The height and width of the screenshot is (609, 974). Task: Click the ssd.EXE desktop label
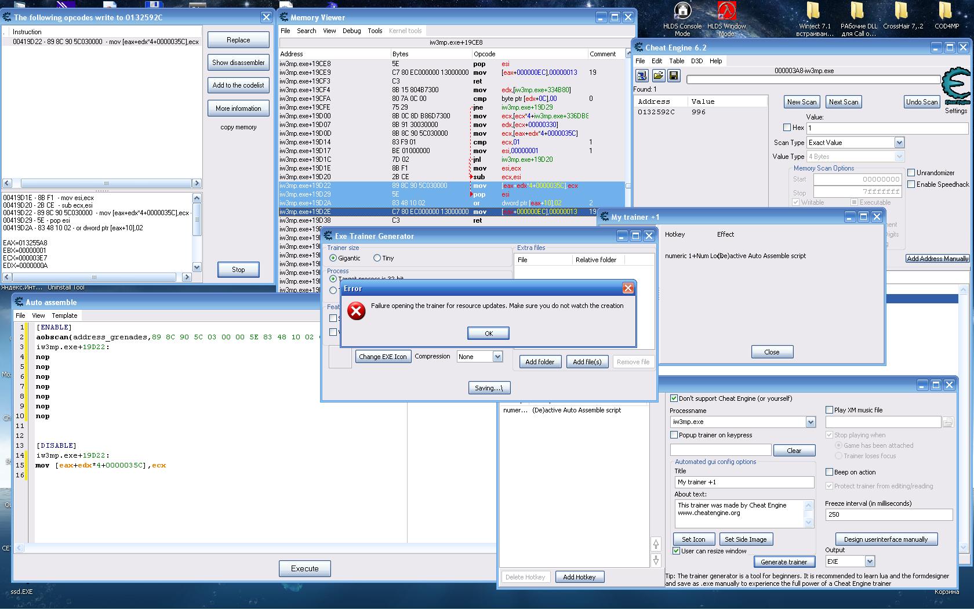coord(22,592)
